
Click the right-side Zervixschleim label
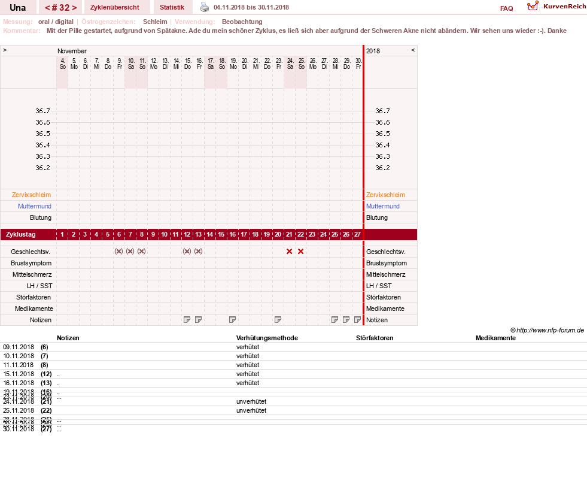[385, 195]
